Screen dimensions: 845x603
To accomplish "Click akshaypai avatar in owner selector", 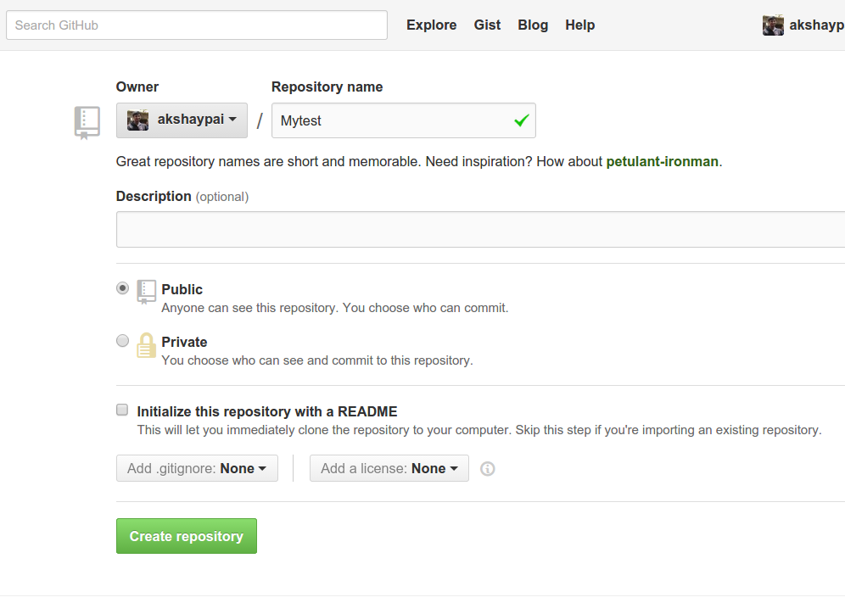I will click(138, 120).
